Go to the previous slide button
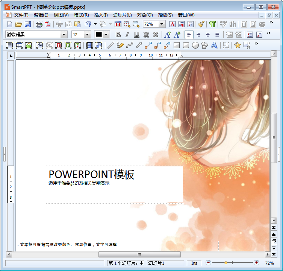 point(274,234)
